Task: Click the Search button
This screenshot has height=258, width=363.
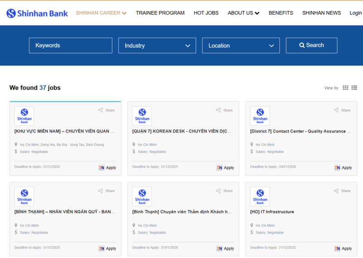Action: pyautogui.click(x=311, y=45)
